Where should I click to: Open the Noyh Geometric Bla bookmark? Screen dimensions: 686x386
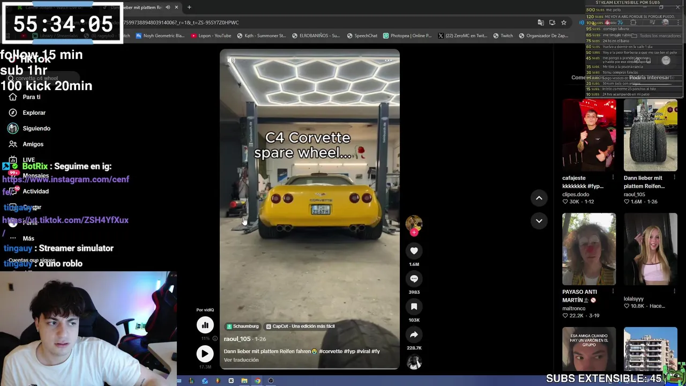click(x=160, y=36)
